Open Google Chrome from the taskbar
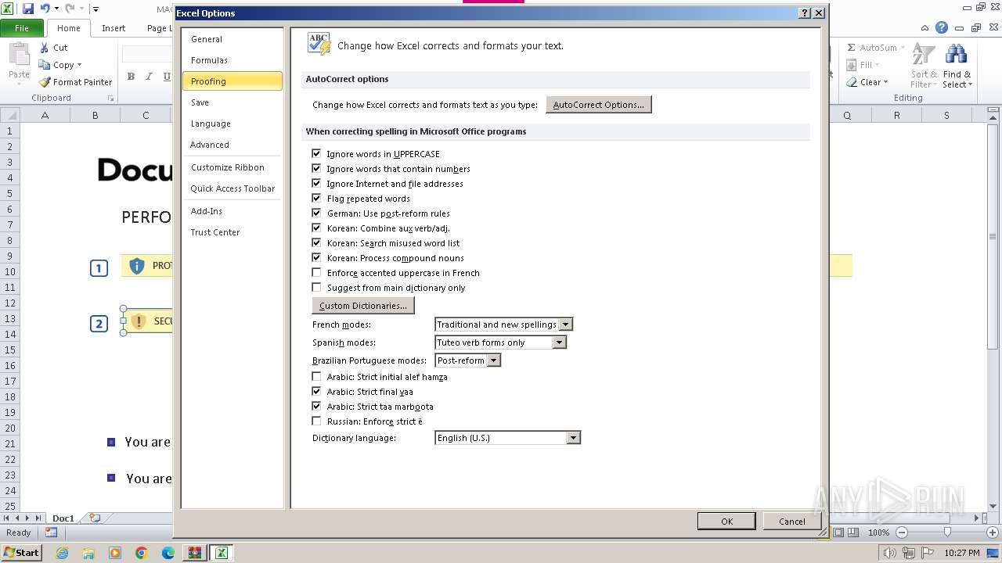The height and width of the screenshot is (563, 1002). (142, 553)
